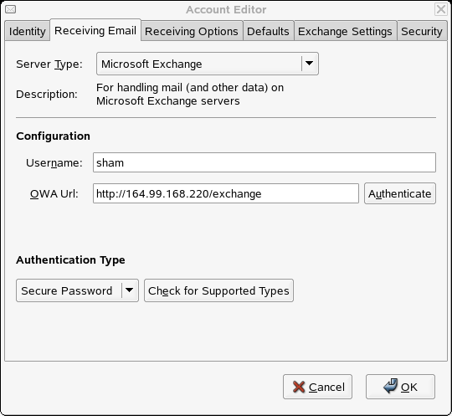Click inside the OWA Url field

(x=226, y=193)
